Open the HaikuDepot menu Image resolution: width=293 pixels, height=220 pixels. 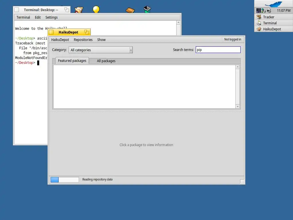coord(60,40)
